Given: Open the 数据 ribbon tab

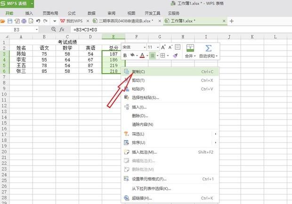Looking at the screenshot, I should click(91, 13).
